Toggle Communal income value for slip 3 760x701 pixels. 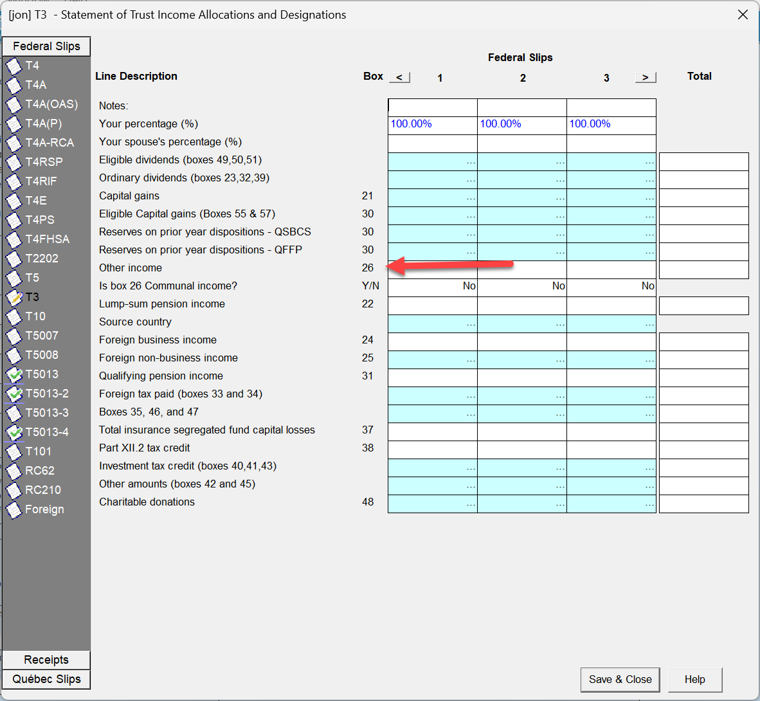pos(611,286)
